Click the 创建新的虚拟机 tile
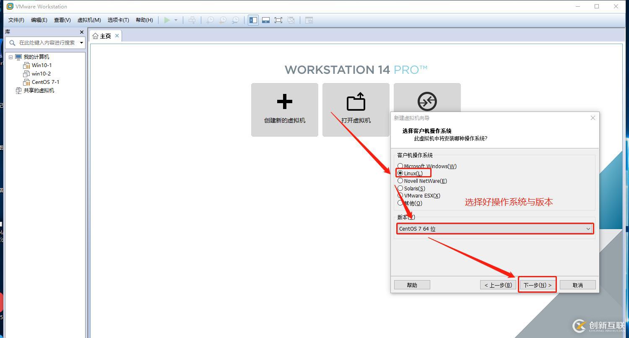The image size is (629, 338). (285, 110)
